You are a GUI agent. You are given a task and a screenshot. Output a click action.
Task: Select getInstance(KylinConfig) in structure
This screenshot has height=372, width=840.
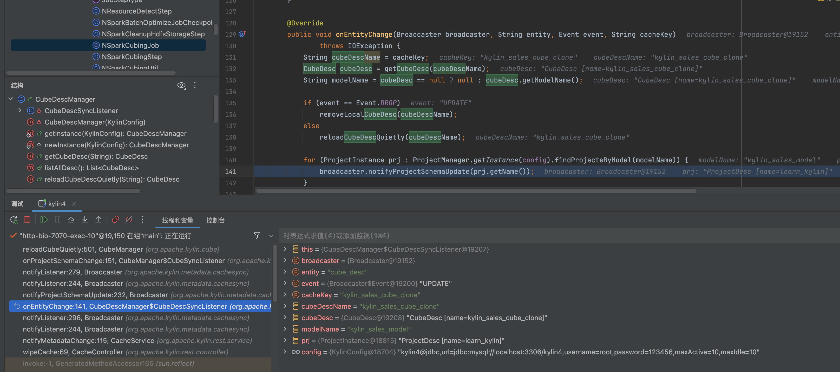[x=115, y=134]
